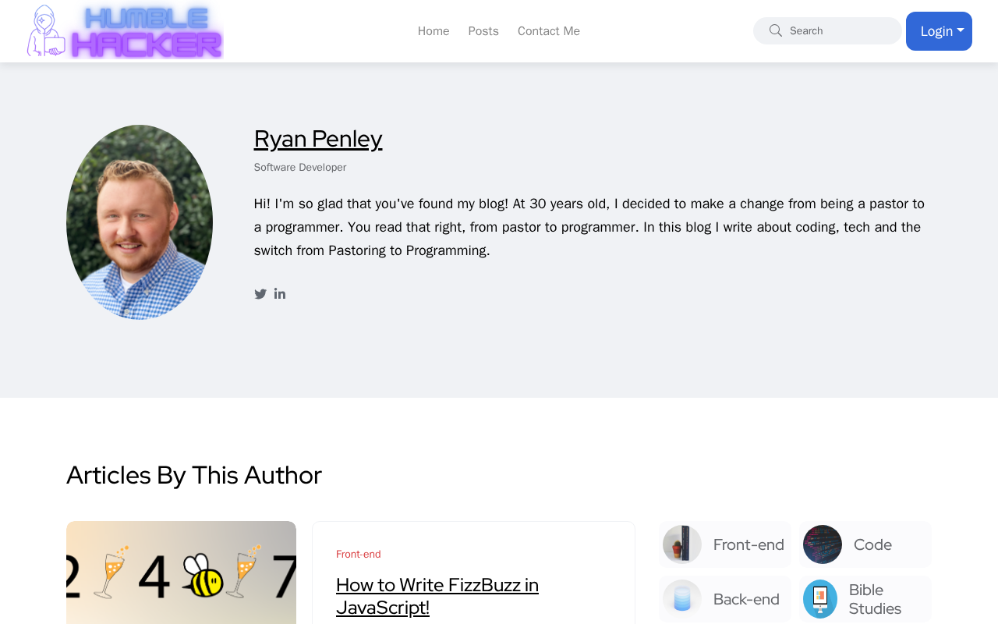Open the FizzBuzz in JavaScript article link
This screenshot has height=624, width=998.
(x=437, y=596)
